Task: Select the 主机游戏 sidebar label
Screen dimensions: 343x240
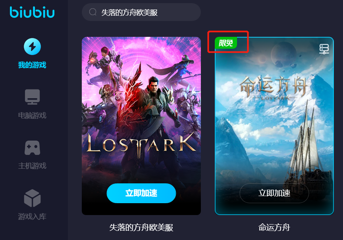Action: coord(32,166)
